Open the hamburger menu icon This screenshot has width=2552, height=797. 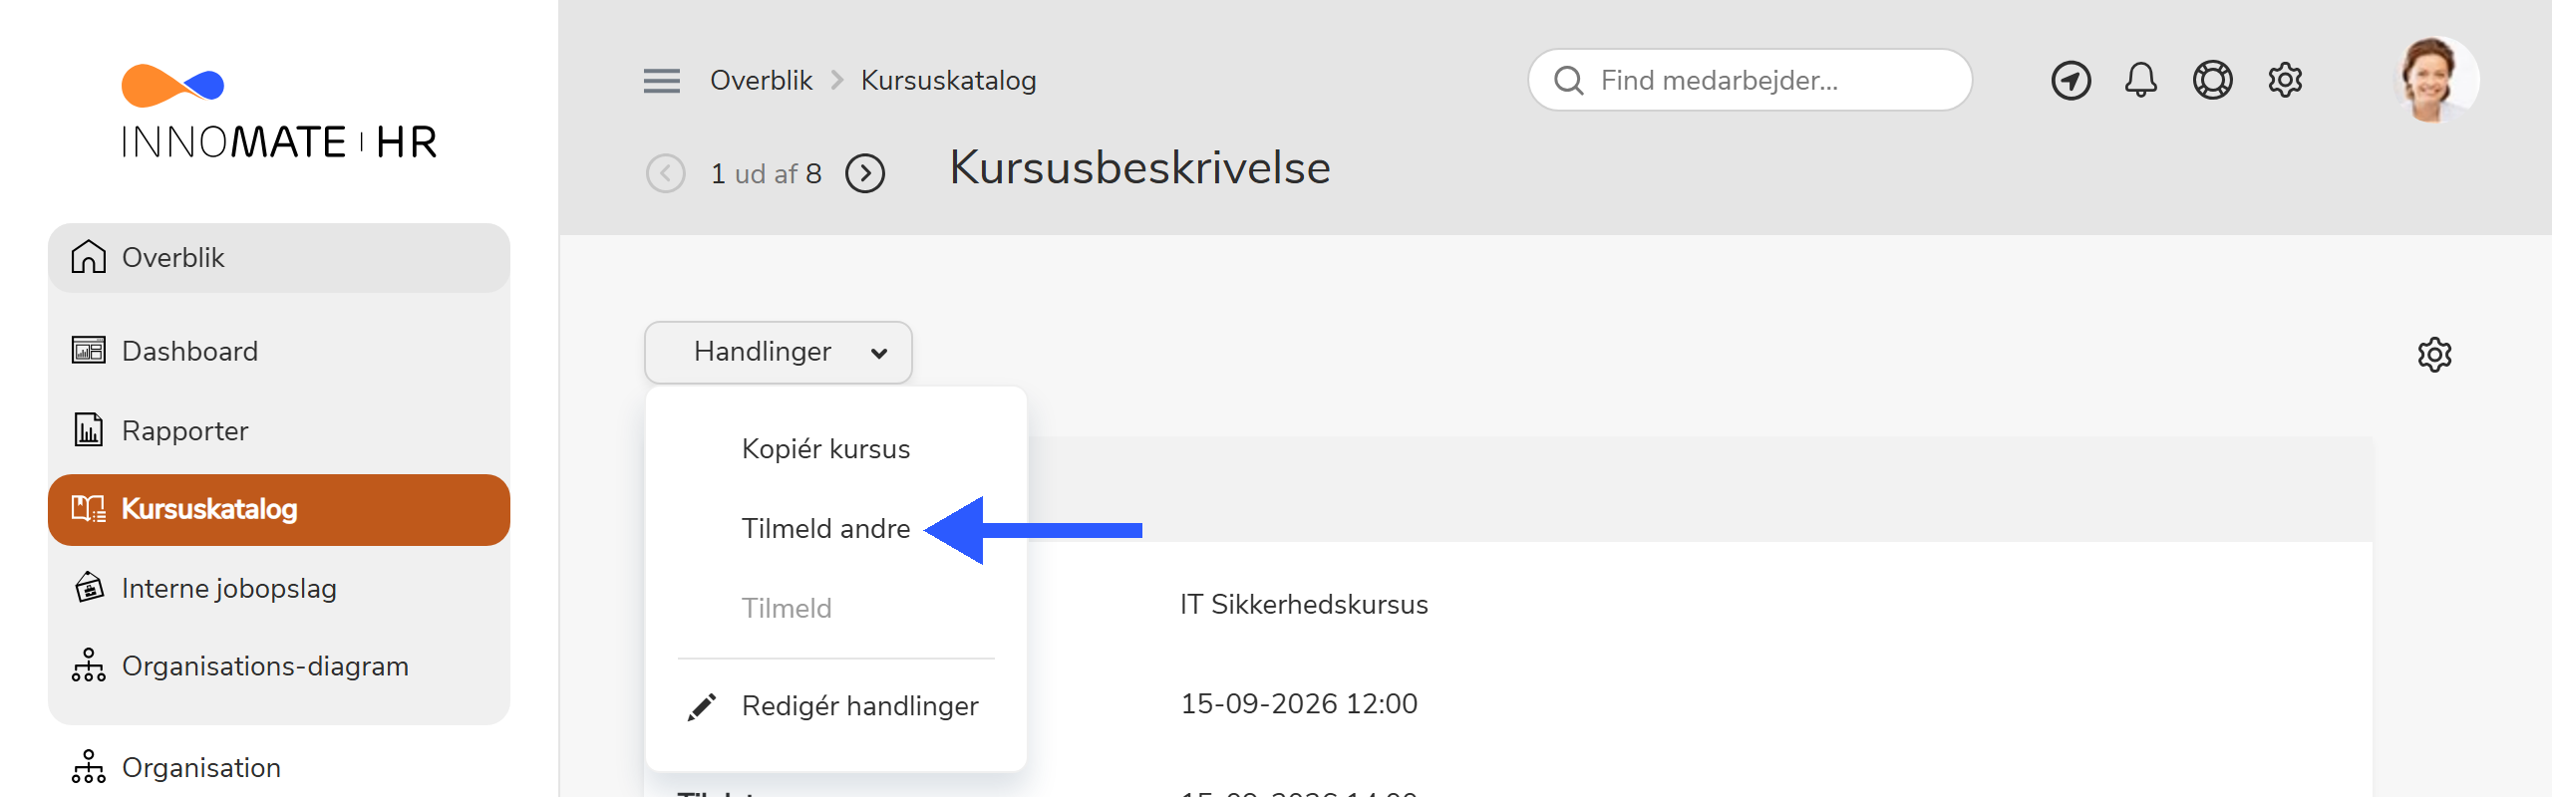click(661, 81)
